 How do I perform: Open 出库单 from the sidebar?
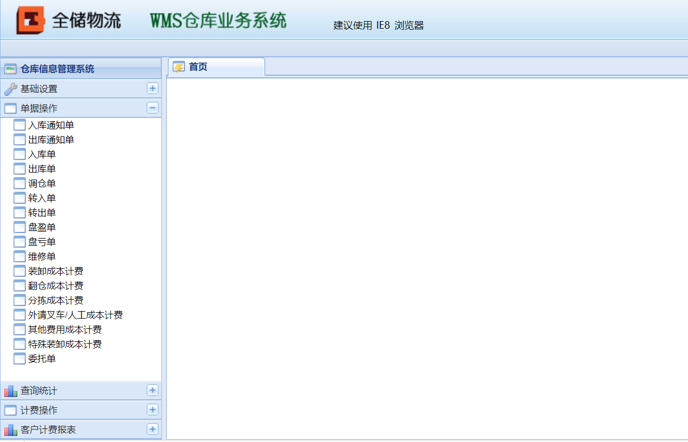click(x=41, y=169)
